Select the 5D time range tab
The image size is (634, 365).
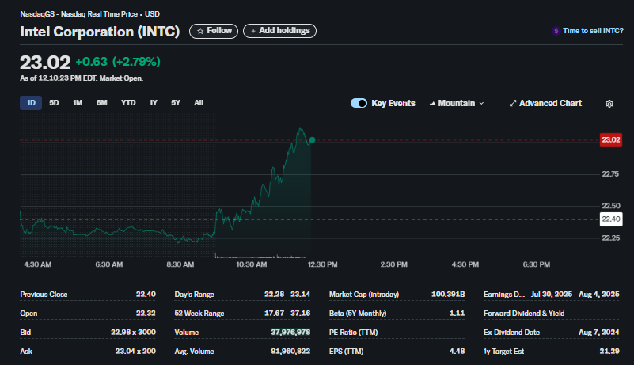(54, 103)
